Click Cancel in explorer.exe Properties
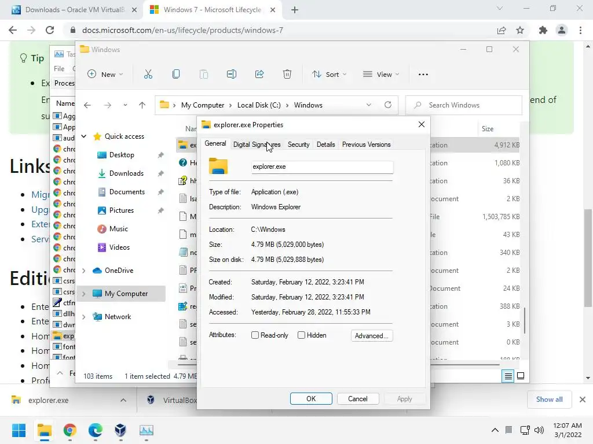This screenshot has height=444, width=593. [x=358, y=399]
